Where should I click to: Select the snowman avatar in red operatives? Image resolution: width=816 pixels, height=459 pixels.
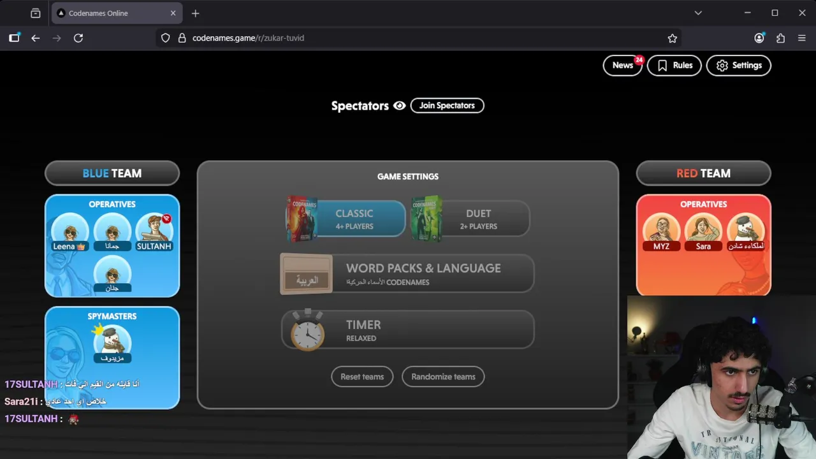(746, 231)
